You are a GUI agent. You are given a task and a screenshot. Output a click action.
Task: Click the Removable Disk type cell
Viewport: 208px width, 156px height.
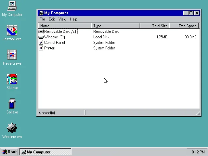pyautogui.click(x=106, y=32)
